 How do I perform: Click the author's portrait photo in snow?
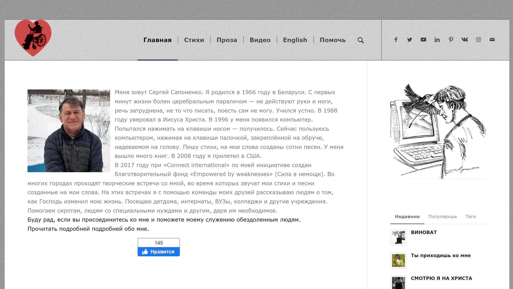point(69,131)
